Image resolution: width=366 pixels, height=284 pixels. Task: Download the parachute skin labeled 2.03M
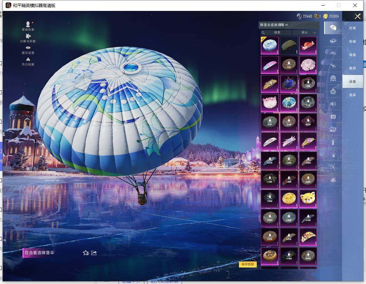click(270, 198)
